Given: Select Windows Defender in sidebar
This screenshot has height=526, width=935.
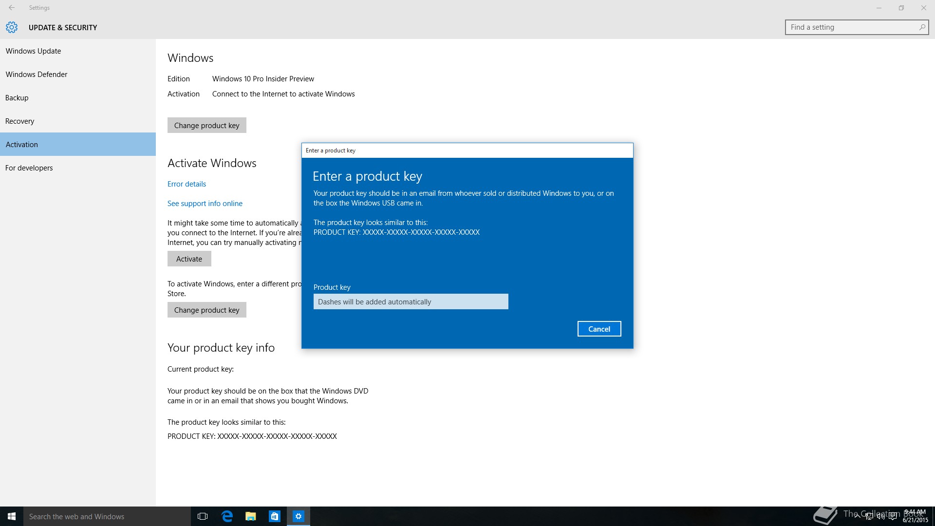Looking at the screenshot, I should click(x=78, y=75).
